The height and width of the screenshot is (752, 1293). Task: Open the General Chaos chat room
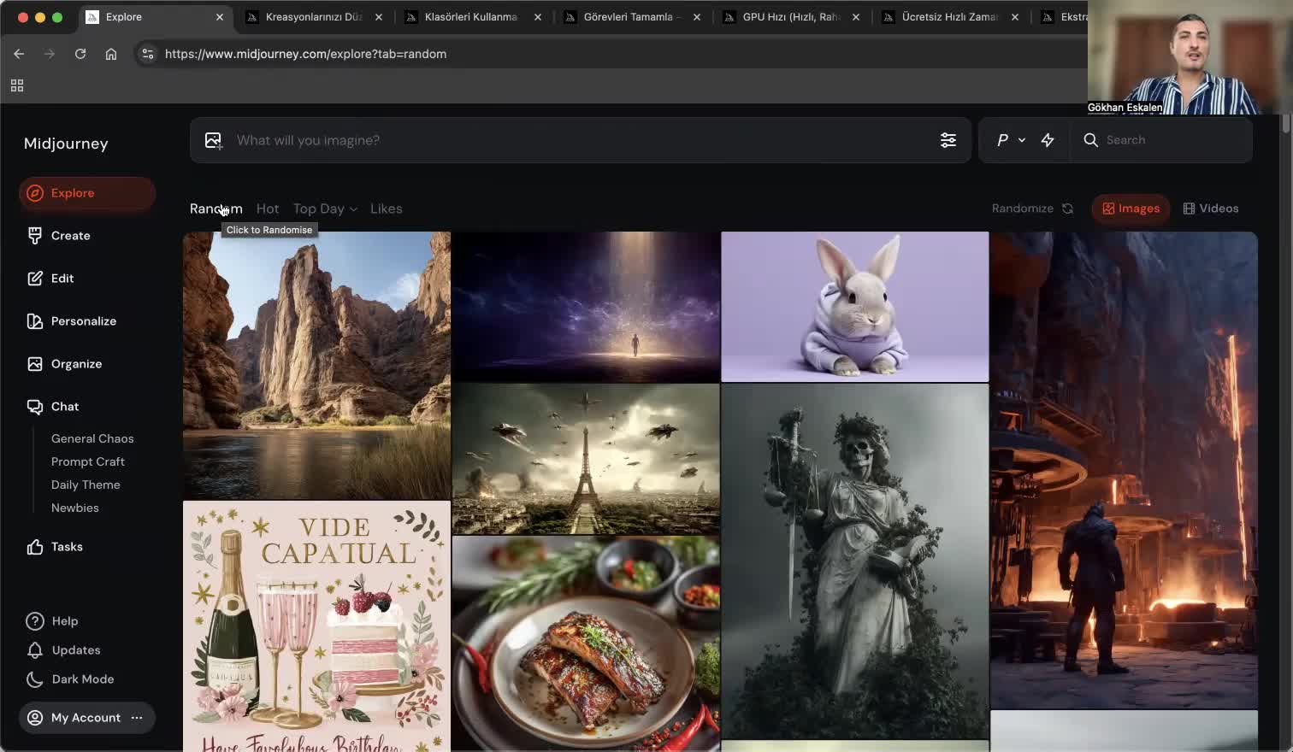click(92, 438)
